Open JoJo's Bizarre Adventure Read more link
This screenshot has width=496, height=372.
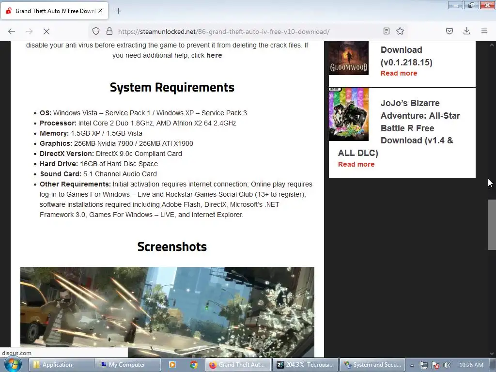(x=356, y=164)
